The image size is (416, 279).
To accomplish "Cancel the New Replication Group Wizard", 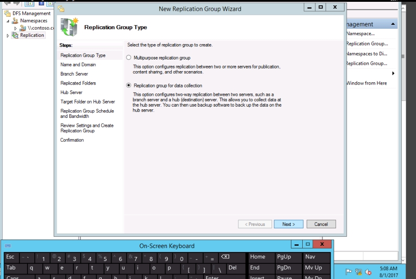I will pos(321,224).
